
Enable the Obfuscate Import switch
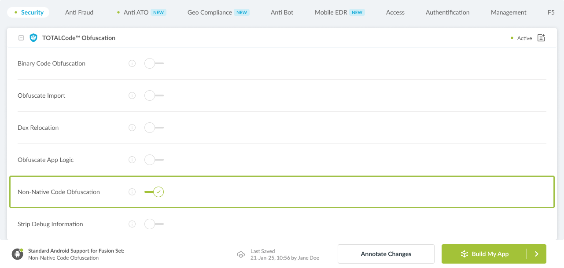154,95
